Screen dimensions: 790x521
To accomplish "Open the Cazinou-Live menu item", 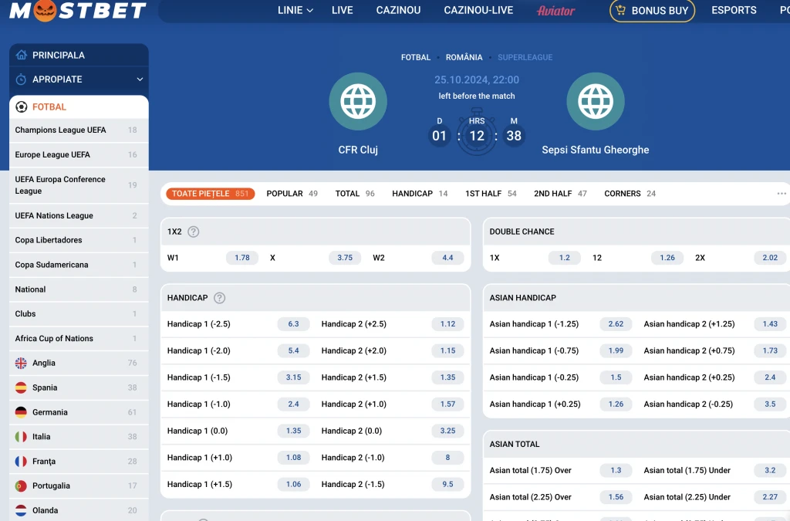I will pyautogui.click(x=478, y=11).
